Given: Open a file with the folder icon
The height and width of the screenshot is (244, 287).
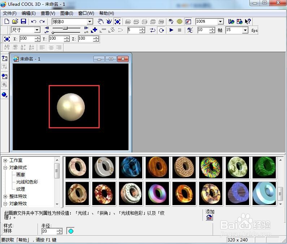Looking at the screenshot, I should tap(15, 22).
